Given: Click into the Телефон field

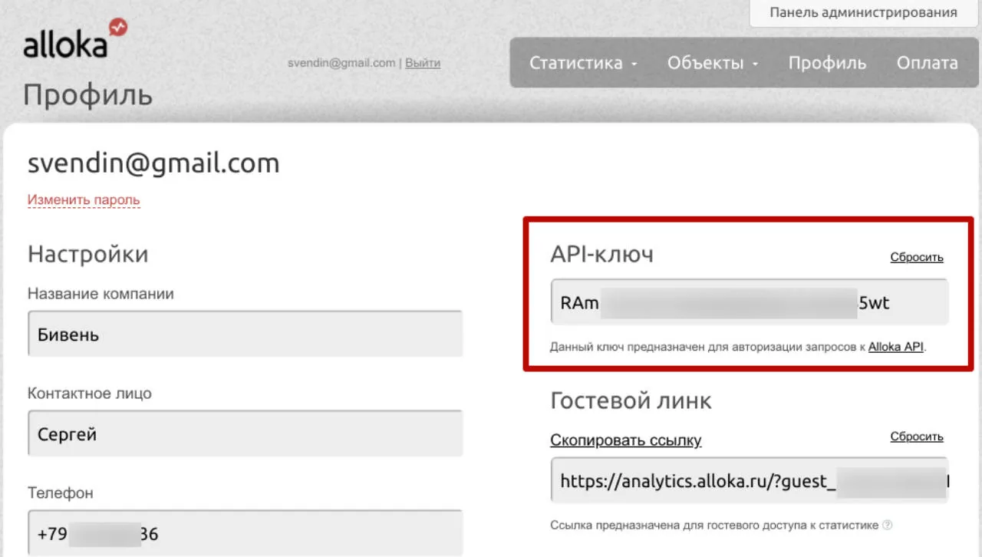Looking at the screenshot, I should point(245,533).
